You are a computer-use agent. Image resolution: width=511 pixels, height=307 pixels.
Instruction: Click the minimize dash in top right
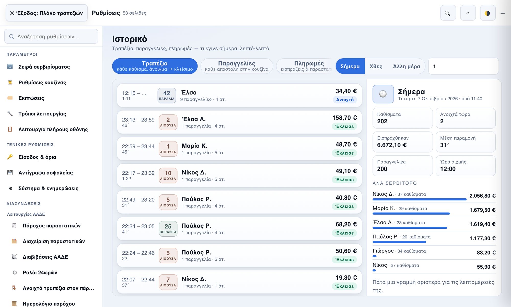point(503,13)
